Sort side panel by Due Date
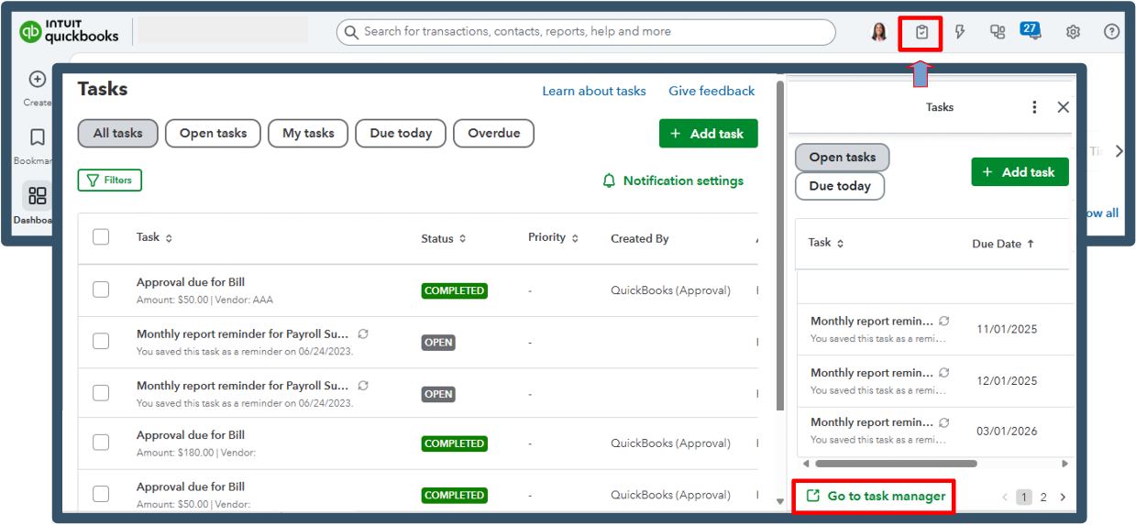 tap(1003, 244)
